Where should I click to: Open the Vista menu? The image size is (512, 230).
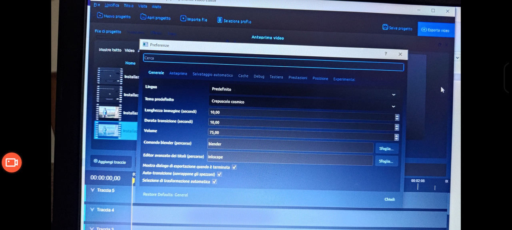(x=143, y=6)
